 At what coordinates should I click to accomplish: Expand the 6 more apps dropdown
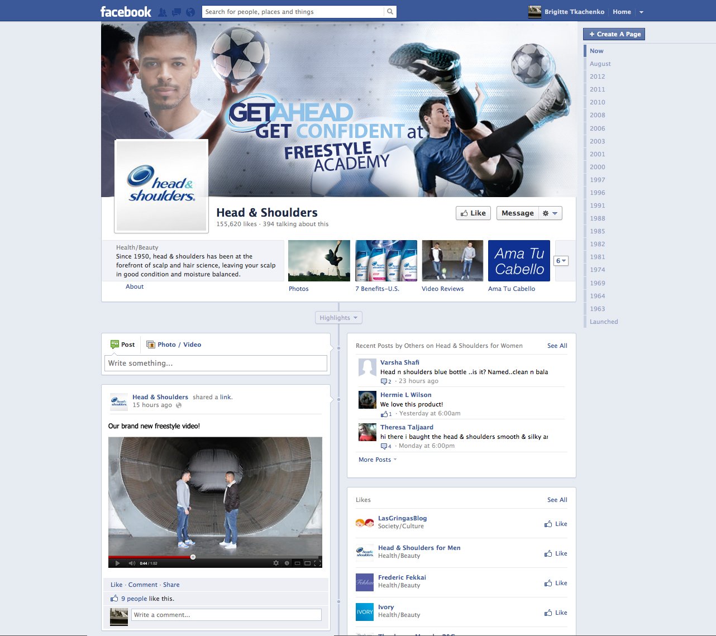561,261
